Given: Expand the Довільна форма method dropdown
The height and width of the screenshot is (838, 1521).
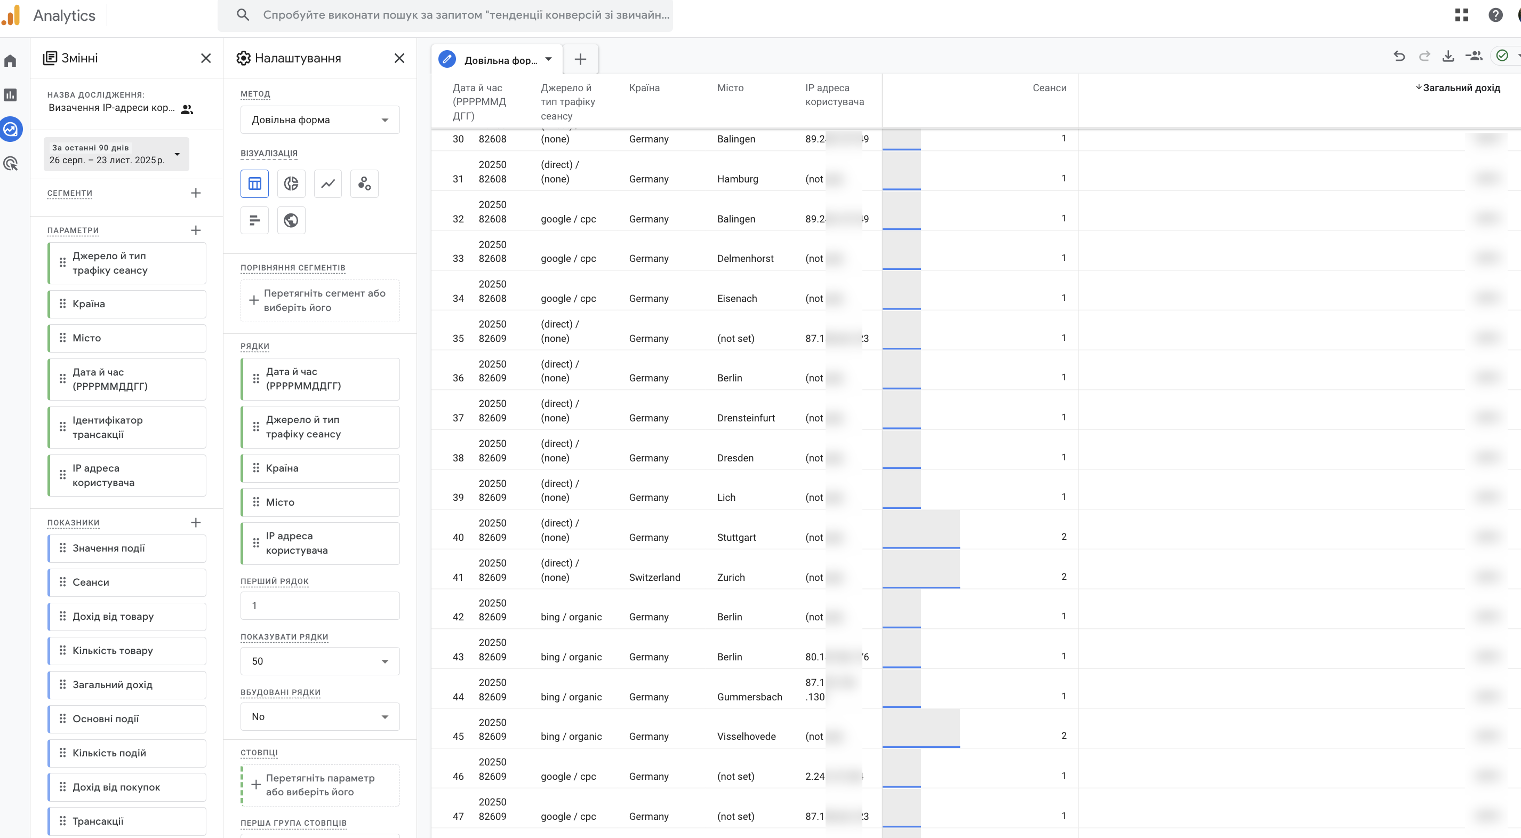Looking at the screenshot, I should 319,120.
